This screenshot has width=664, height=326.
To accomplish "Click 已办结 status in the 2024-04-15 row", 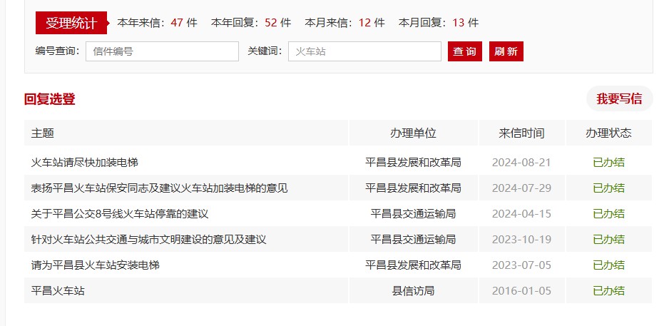I will click(x=608, y=214).
